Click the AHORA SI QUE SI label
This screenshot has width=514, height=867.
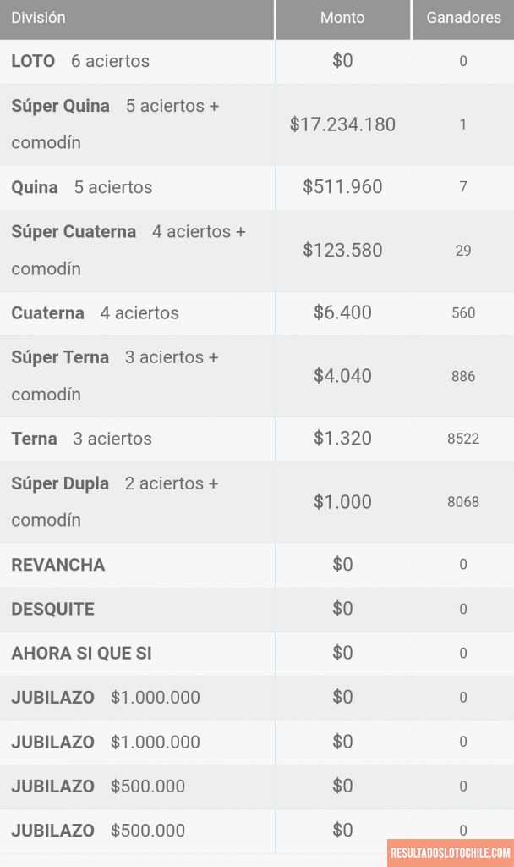pyautogui.click(x=81, y=654)
